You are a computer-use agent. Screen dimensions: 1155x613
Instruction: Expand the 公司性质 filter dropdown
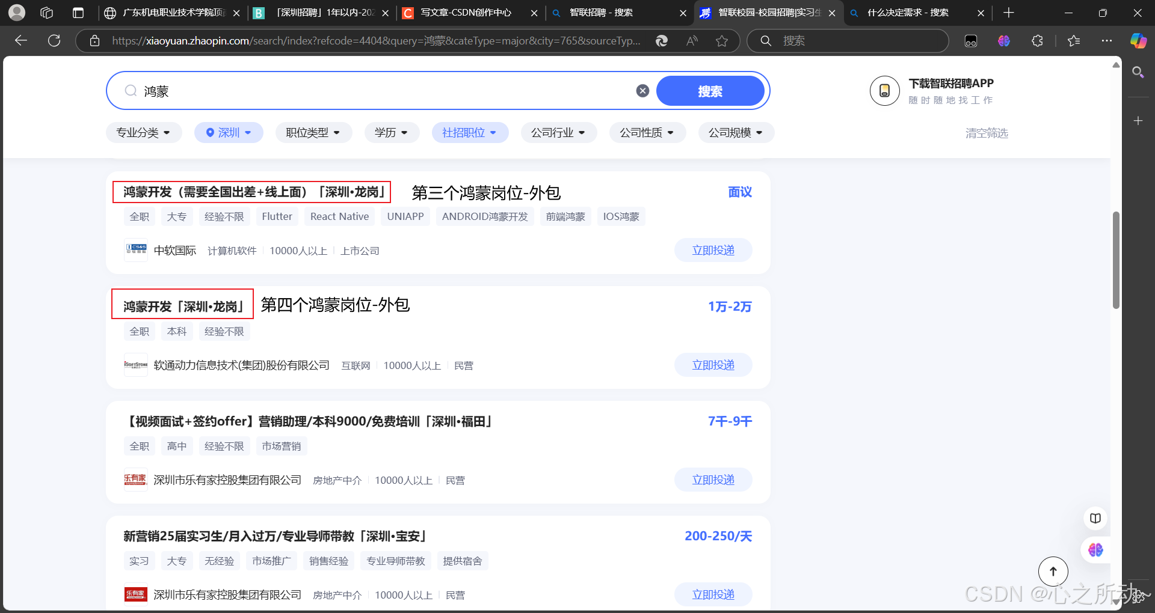(647, 133)
